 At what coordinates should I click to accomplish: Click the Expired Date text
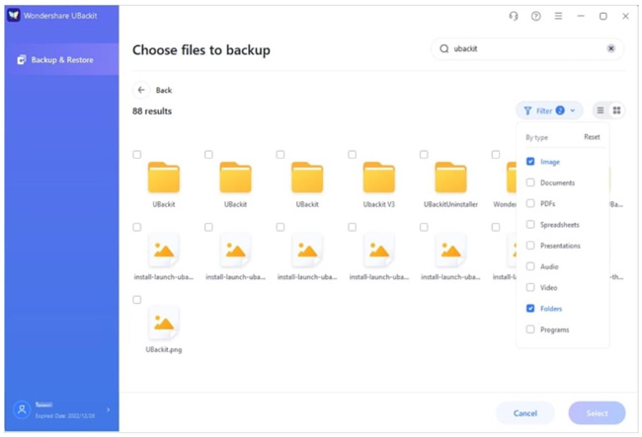tap(65, 415)
